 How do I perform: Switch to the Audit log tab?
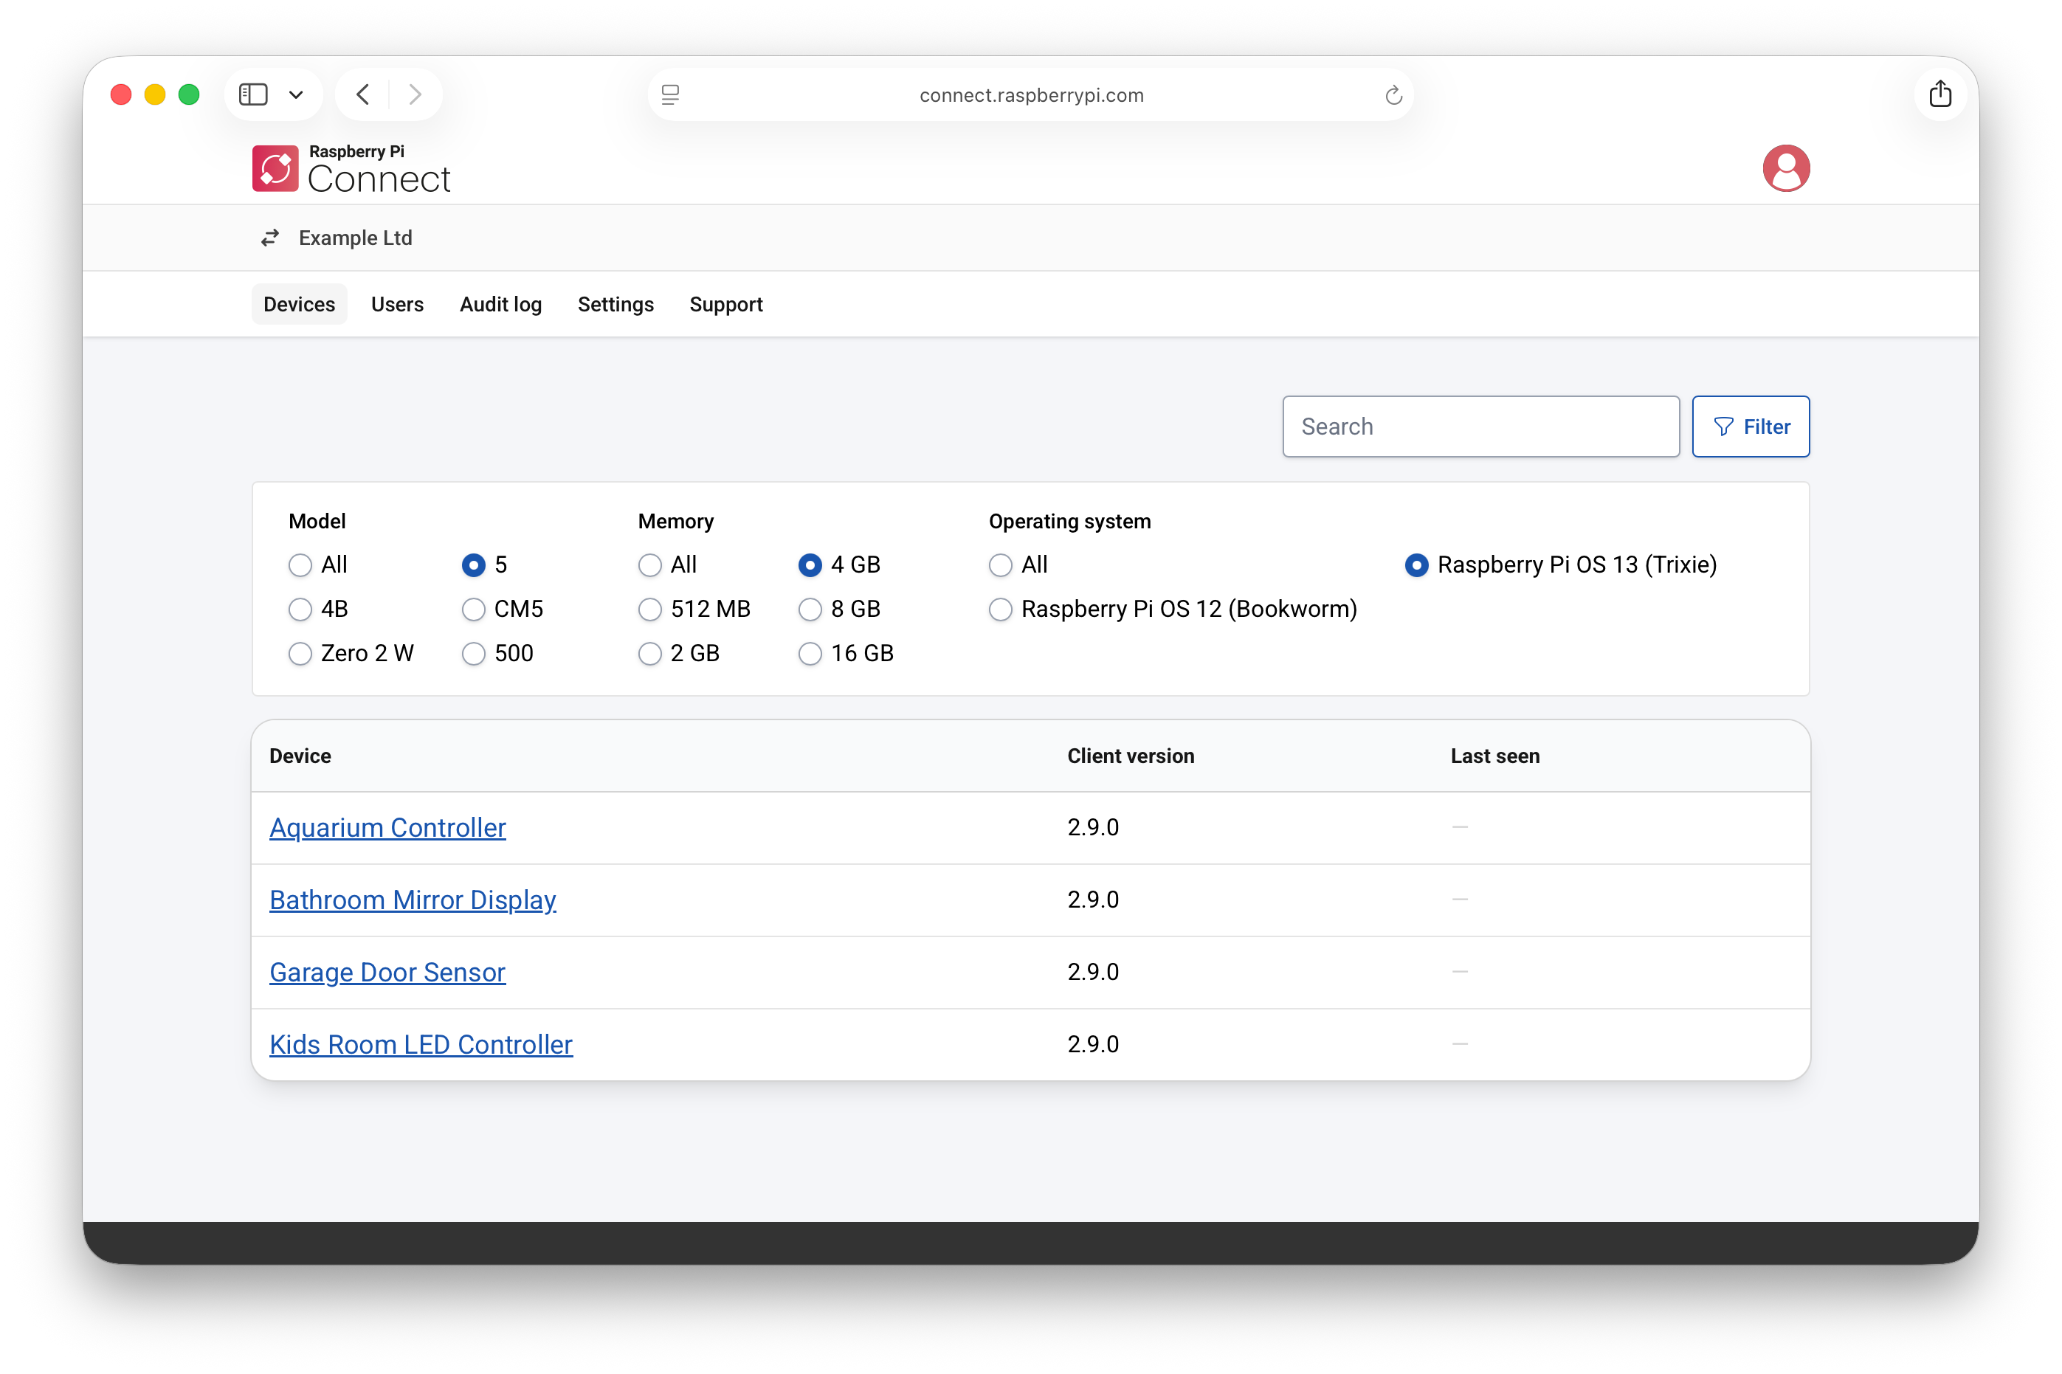tap(500, 304)
